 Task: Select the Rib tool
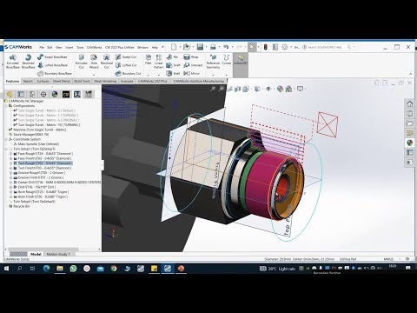point(172,57)
